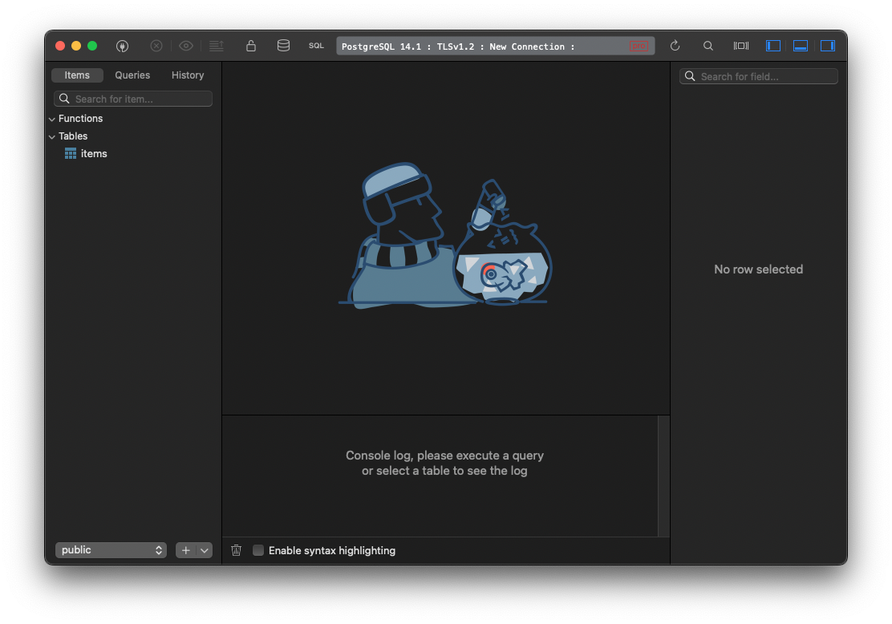Click the Search for field input

(759, 76)
